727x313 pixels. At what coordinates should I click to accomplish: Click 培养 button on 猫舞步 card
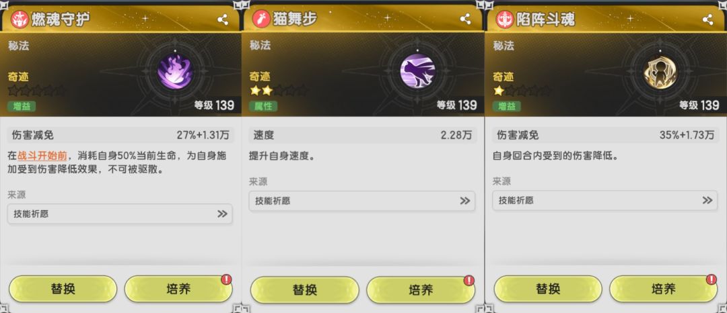click(x=421, y=290)
